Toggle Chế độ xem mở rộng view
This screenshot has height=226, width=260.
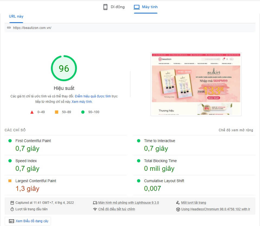(x=236, y=130)
